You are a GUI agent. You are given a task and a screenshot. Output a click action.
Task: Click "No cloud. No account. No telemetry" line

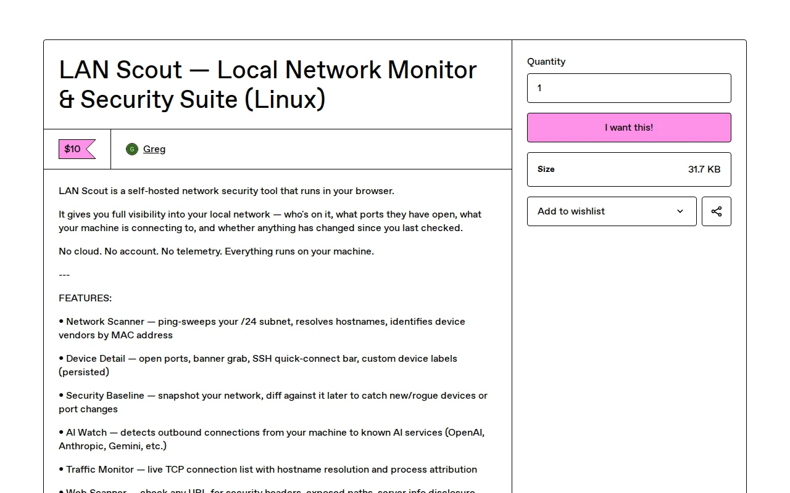tap(216, 251)
